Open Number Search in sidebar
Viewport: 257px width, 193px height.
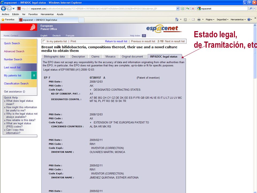[x=13, y=60]
